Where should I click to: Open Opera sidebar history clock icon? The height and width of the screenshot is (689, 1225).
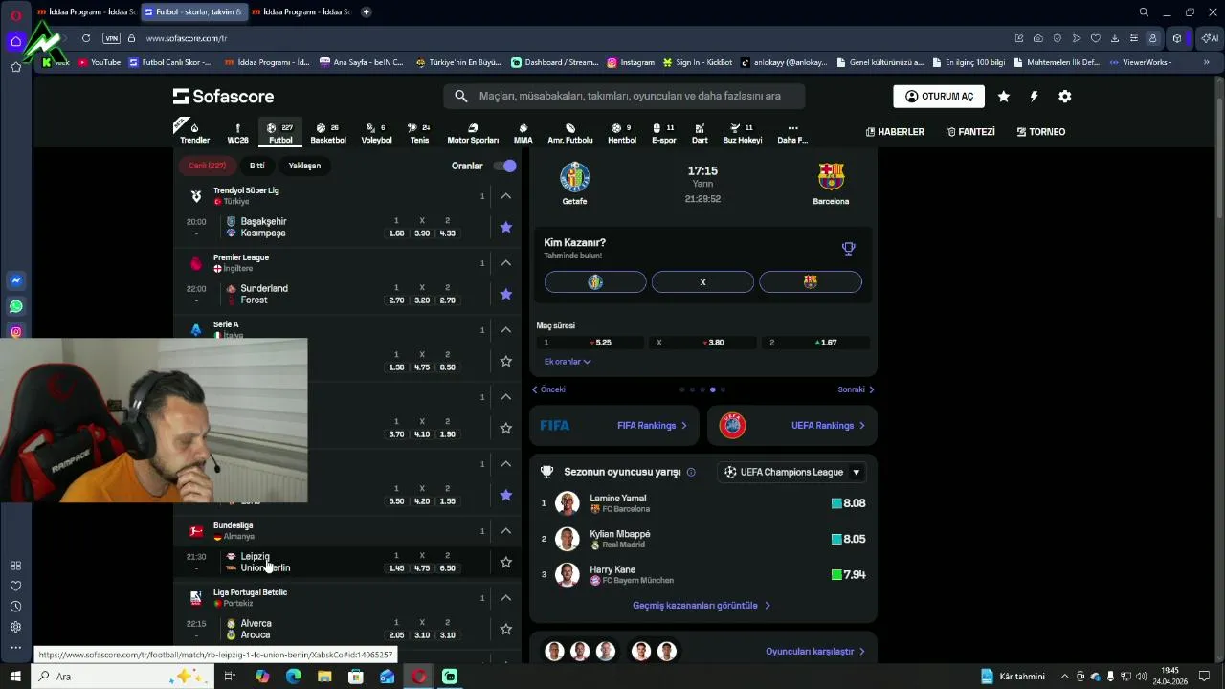(x=15, y=607)
